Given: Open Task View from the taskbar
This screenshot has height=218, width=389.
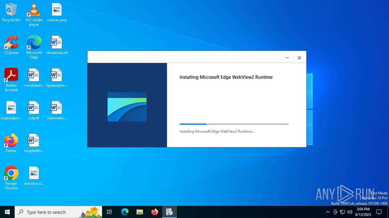Looking at the screenshot, I should [109, 212].
